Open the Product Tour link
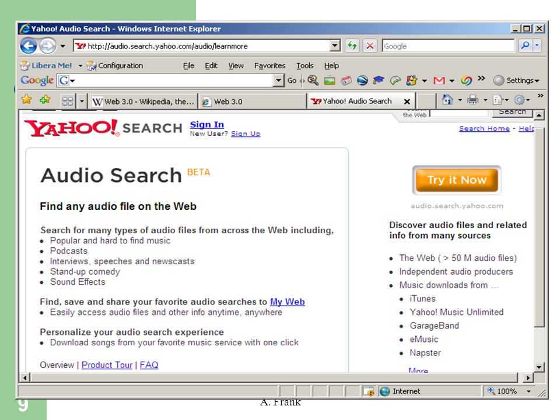The image size is (560, 420). point(107,365)
